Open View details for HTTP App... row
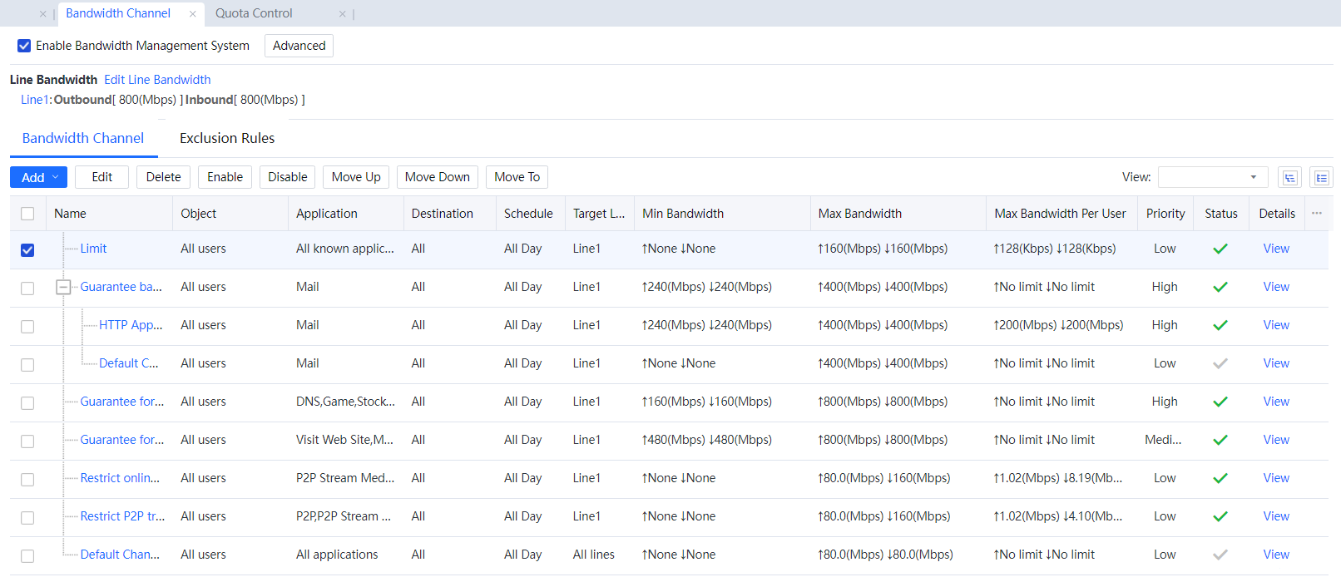 coord(1275,325)
